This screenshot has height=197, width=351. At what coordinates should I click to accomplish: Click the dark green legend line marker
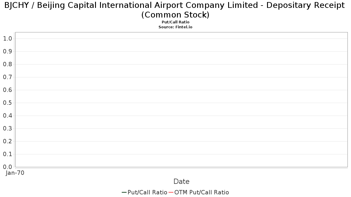pos(124,192)
